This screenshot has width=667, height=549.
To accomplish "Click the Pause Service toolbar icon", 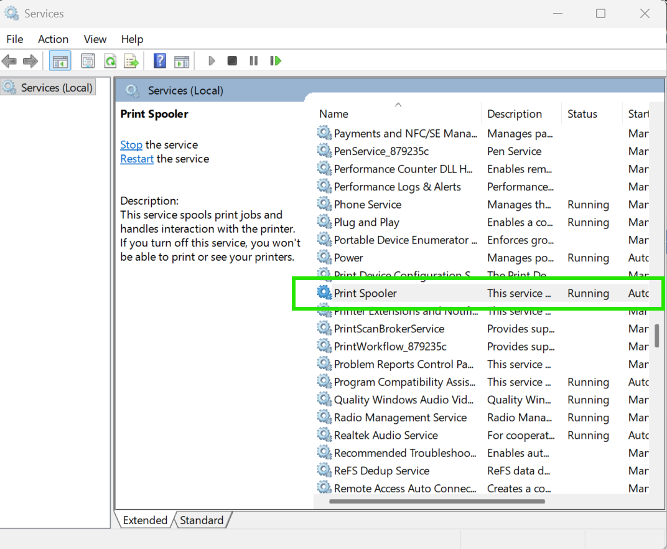I will click(x=253, y=61).
